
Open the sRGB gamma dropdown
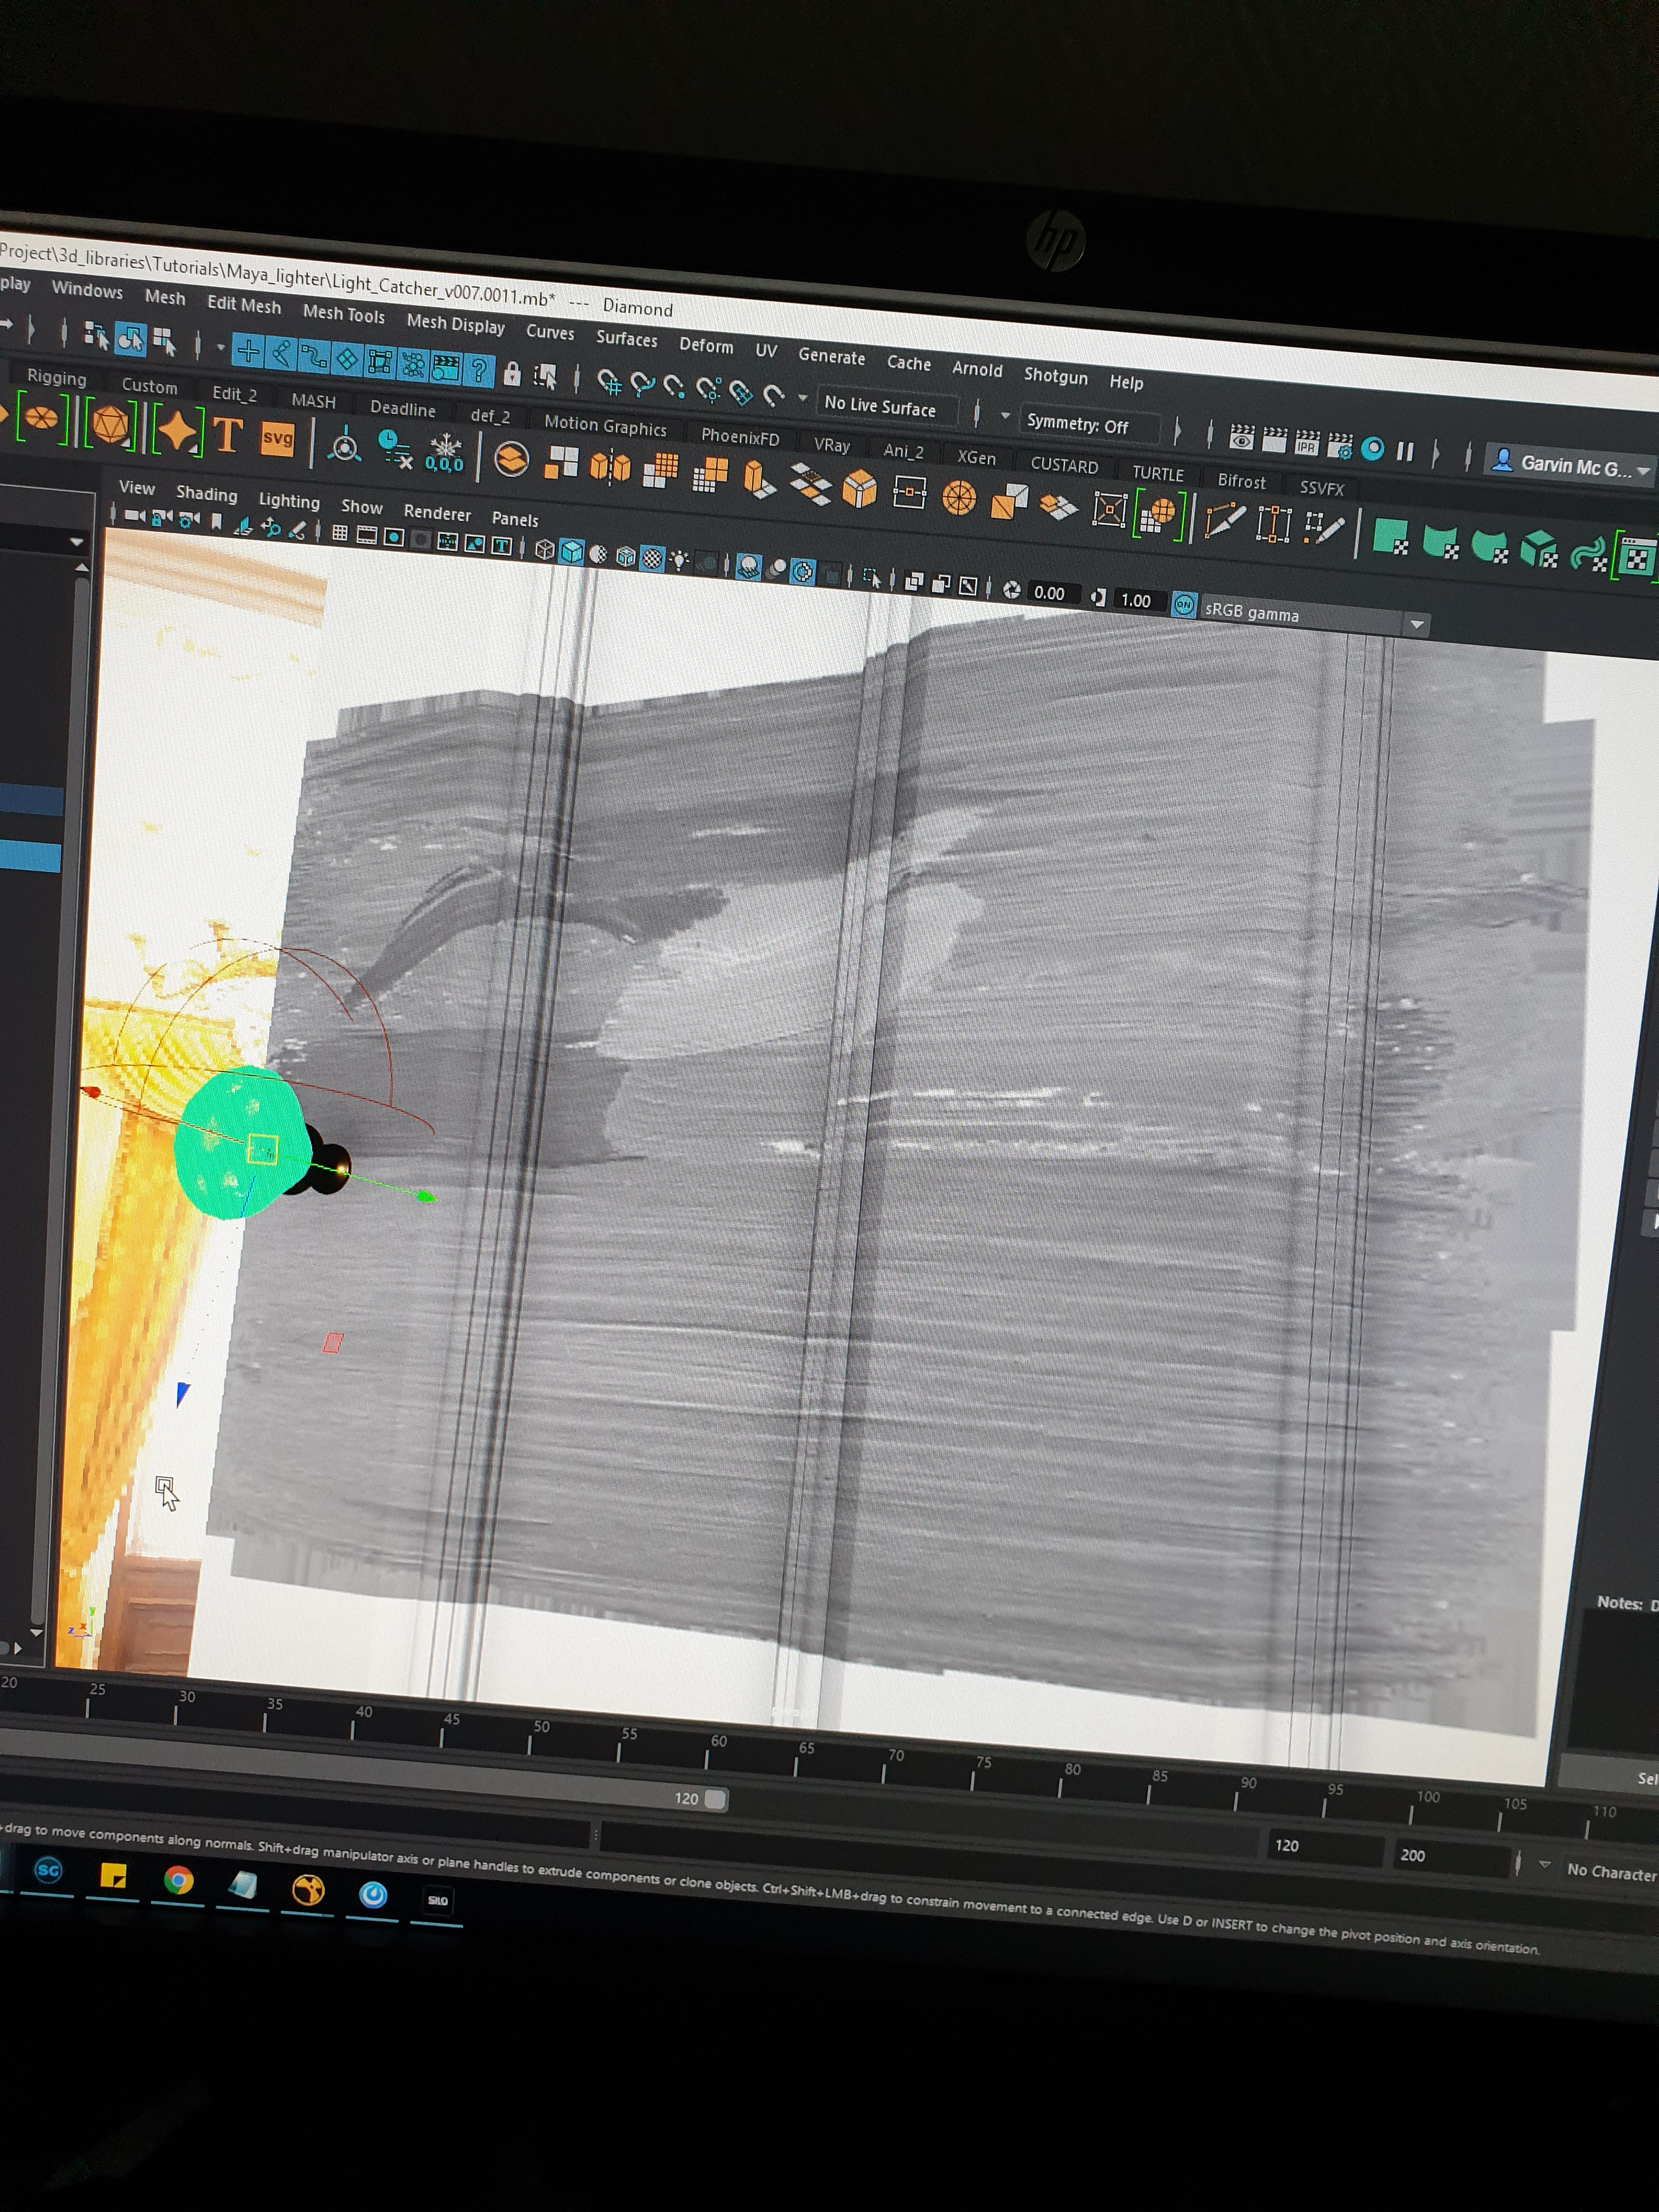pyautogui.click(x=1416, y=625)
